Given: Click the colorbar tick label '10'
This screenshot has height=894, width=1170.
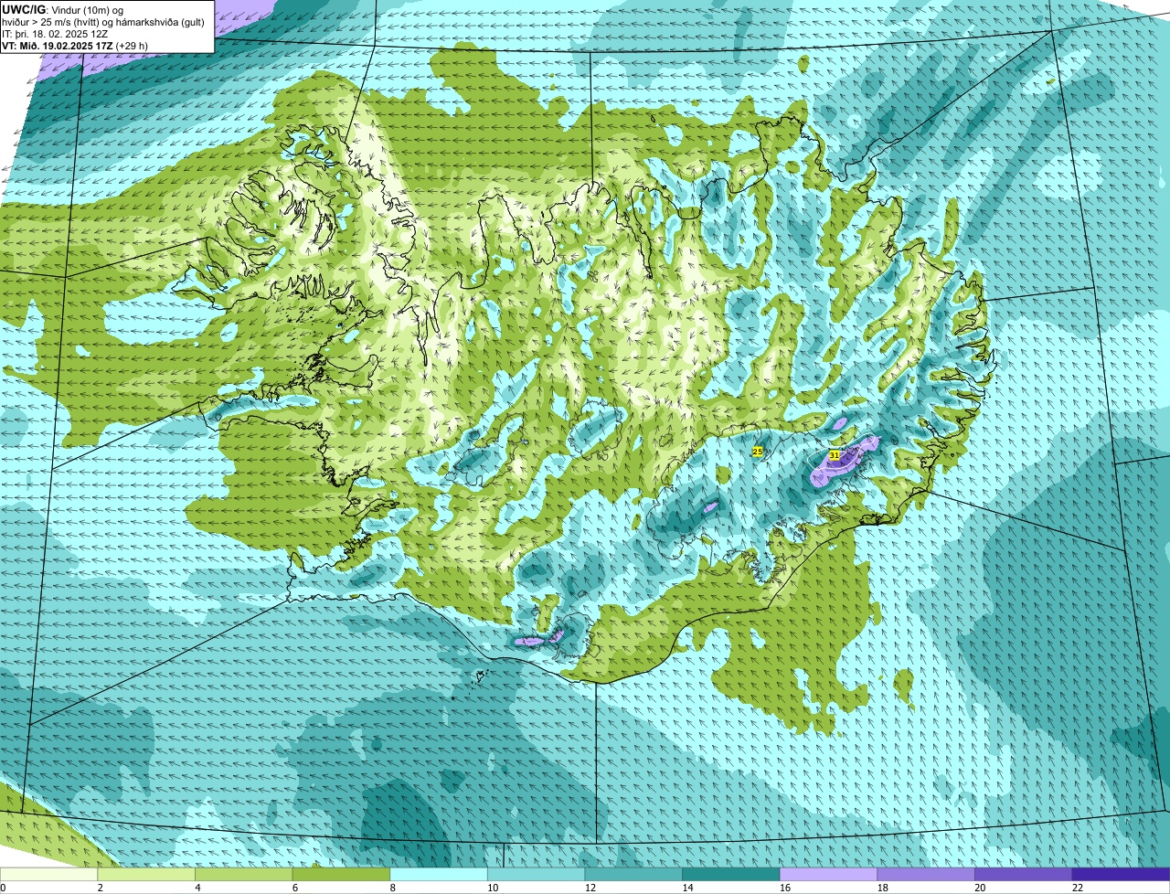Looking at the screenshot, I should coord(493,888).
